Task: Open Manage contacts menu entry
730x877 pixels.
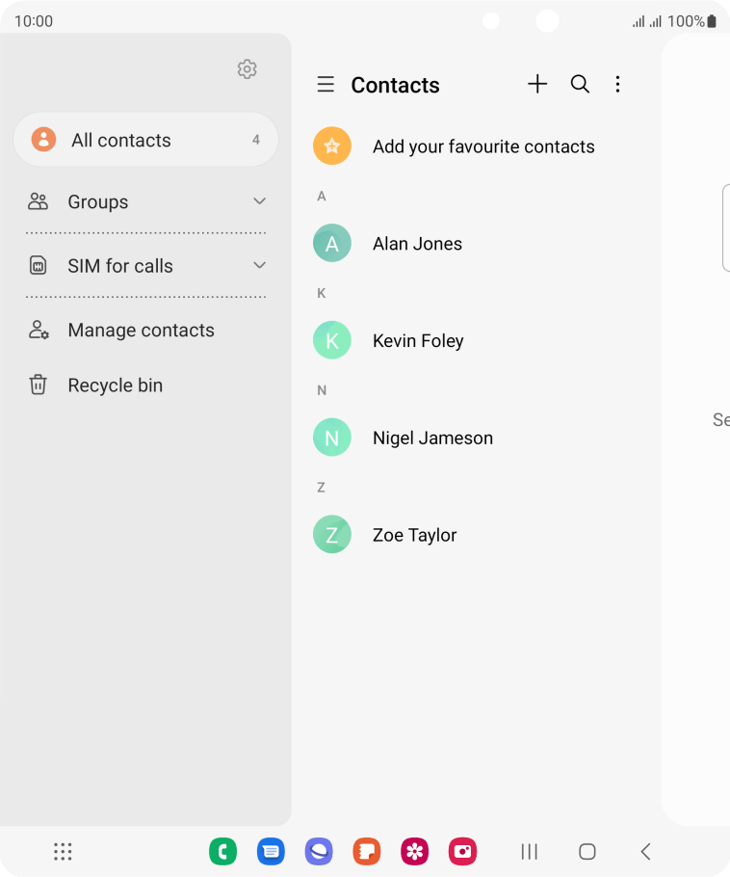Action: (x=145, y=330)
